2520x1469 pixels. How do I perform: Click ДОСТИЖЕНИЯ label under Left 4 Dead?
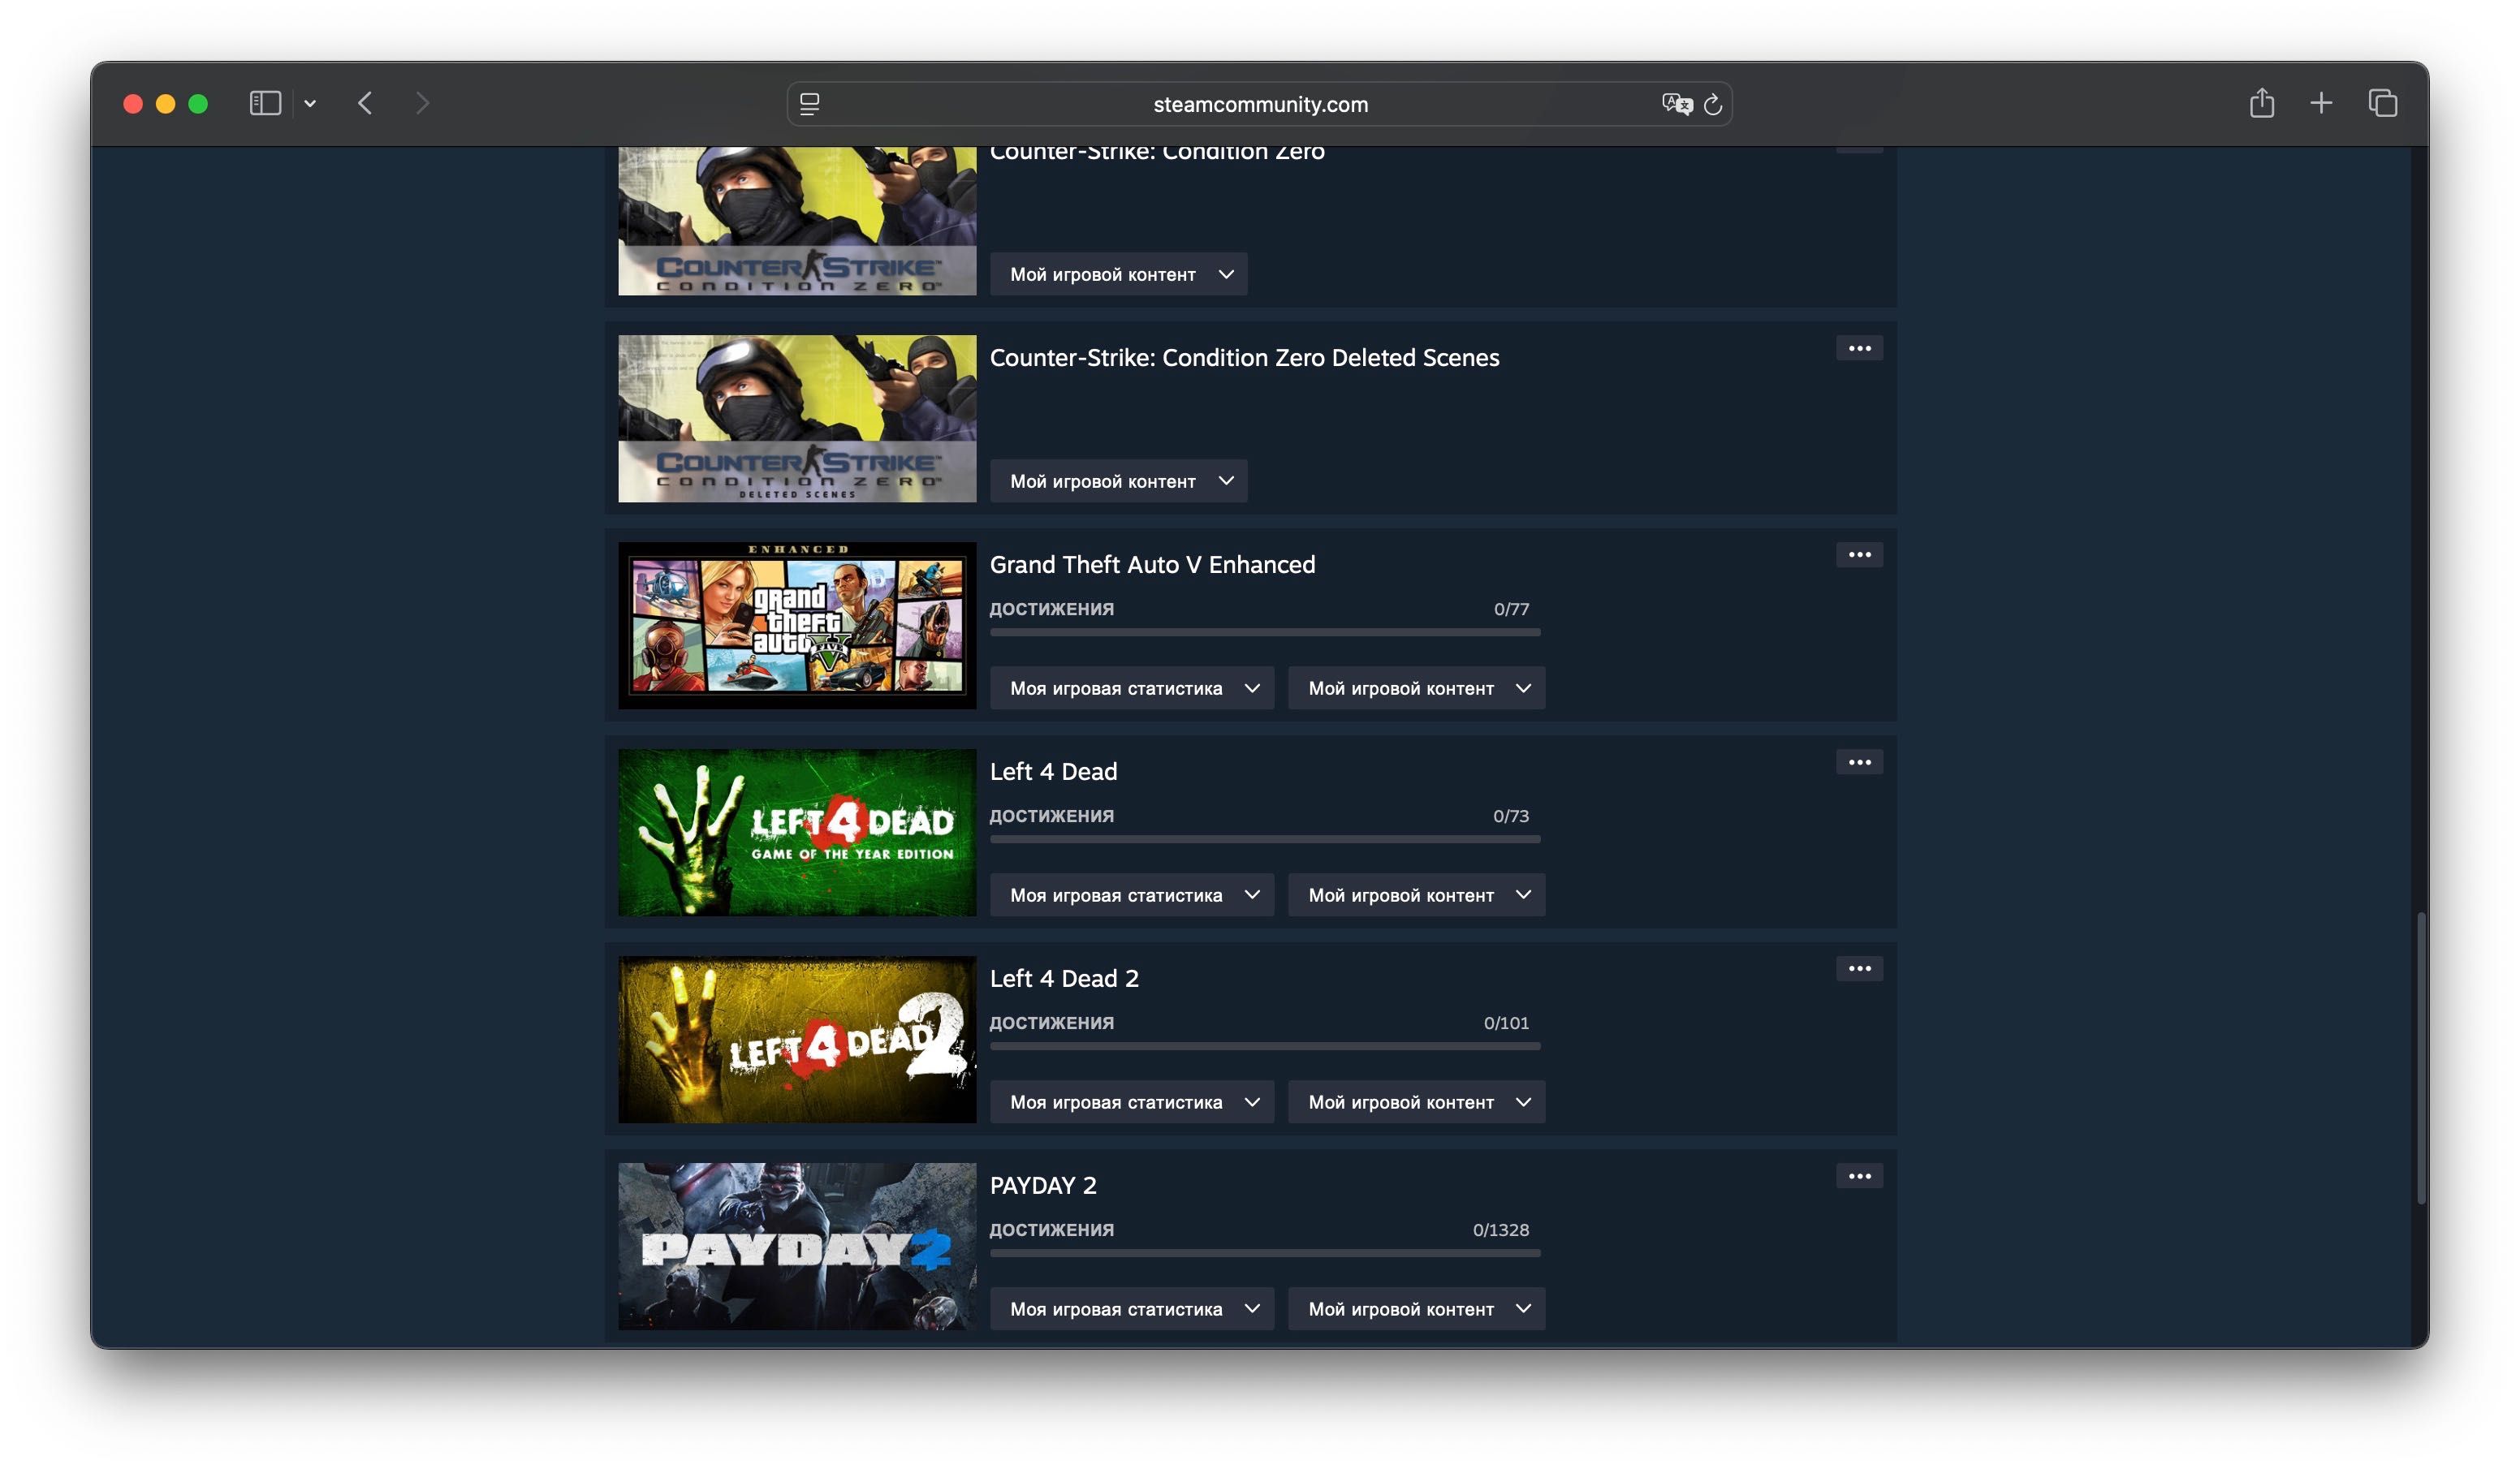pyautogui.click(x=1051, y=816)
